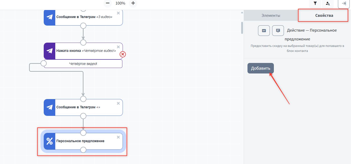
Task: Collapse the side panel with arrow button
Action: [x=344, y=4]
